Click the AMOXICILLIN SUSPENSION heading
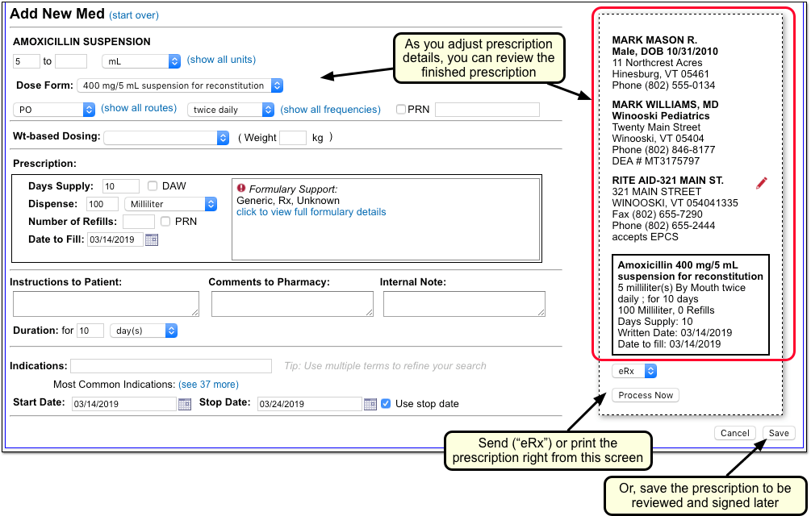Screen dimensions: 811x516 82,42
